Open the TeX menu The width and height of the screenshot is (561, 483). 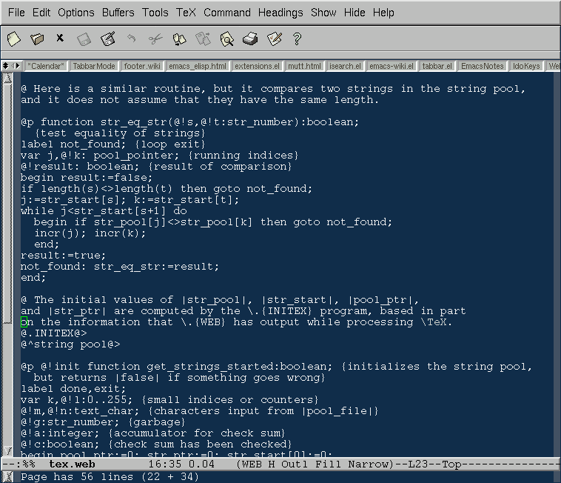pos(187,13)
